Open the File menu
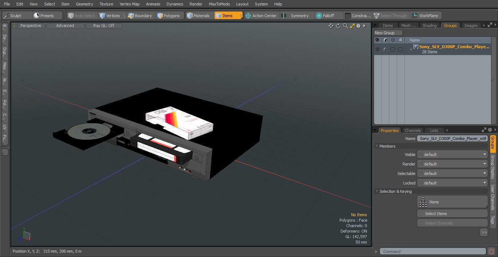The height and width of the screenshot is (257, 498). point(7,4)
